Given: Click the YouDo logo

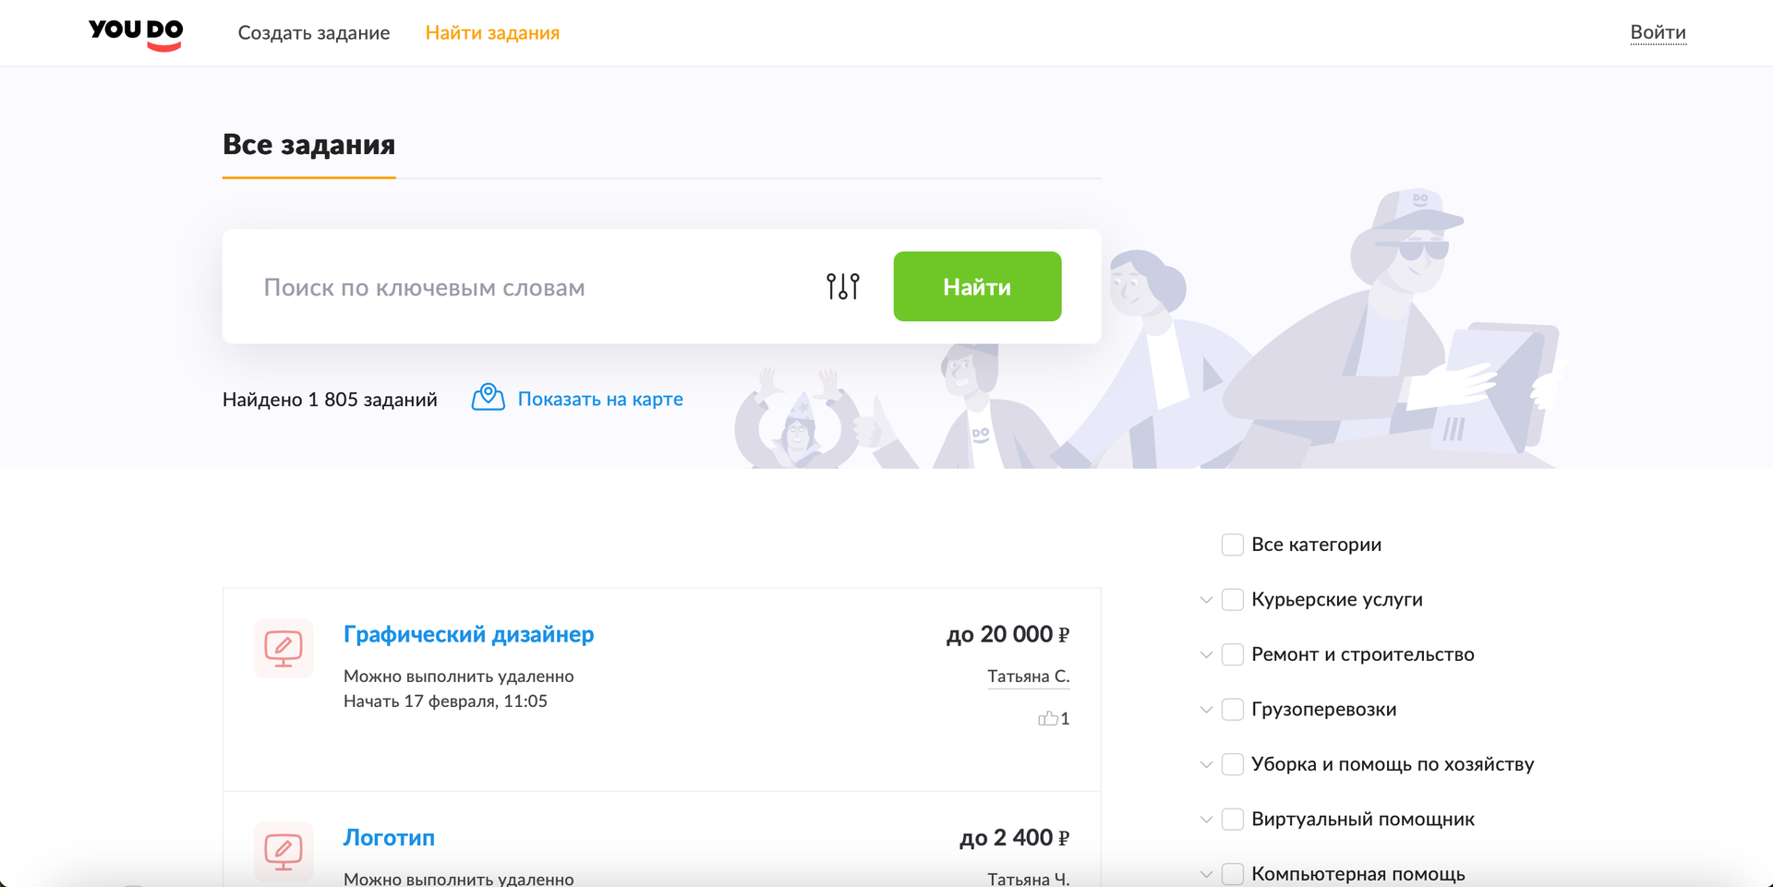Looking at the screenshot, I should pos(136,33).
